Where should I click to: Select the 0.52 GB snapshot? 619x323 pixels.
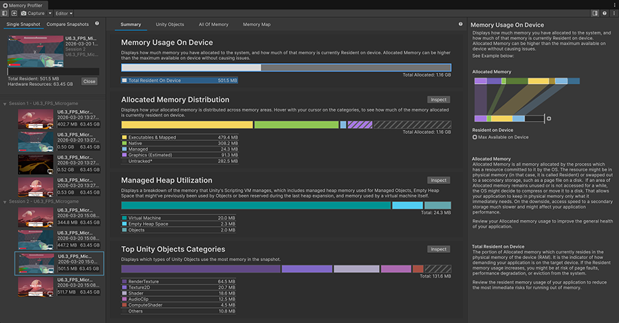(59, 164)
